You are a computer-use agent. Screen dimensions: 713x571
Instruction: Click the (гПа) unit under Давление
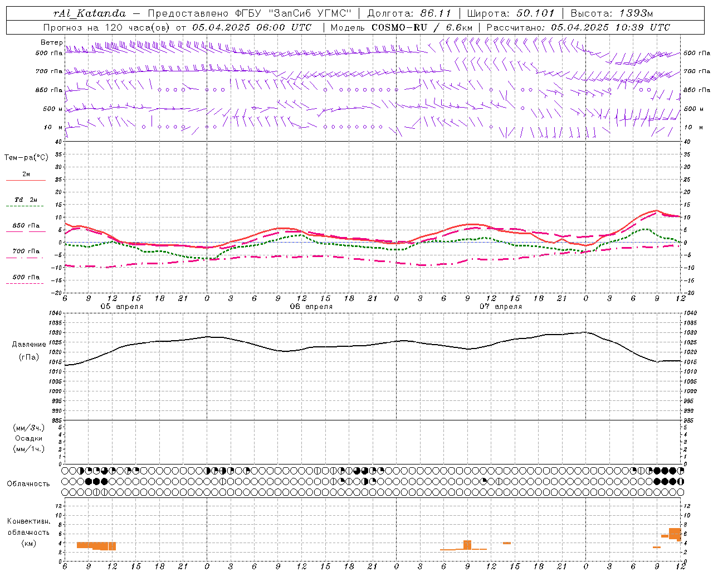(x=29, y=357)
